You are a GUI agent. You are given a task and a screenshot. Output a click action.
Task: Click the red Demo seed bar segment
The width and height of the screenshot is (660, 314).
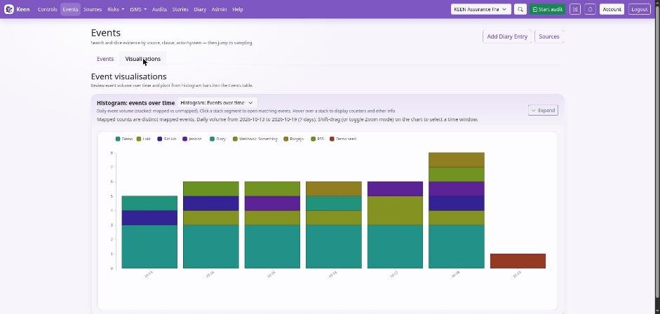coord(518,261)
